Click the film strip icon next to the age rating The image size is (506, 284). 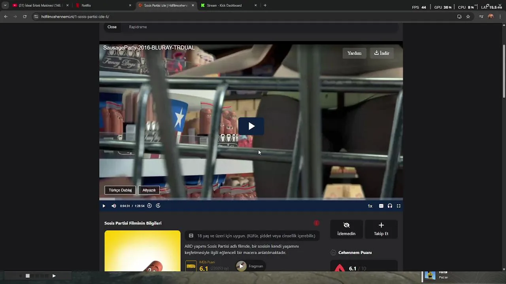pyautogui.click(x=191, y=236)
